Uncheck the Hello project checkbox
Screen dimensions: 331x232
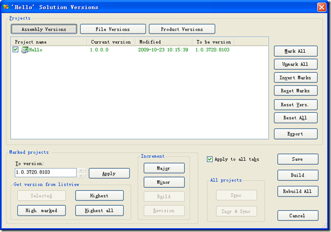pos(15,50)
